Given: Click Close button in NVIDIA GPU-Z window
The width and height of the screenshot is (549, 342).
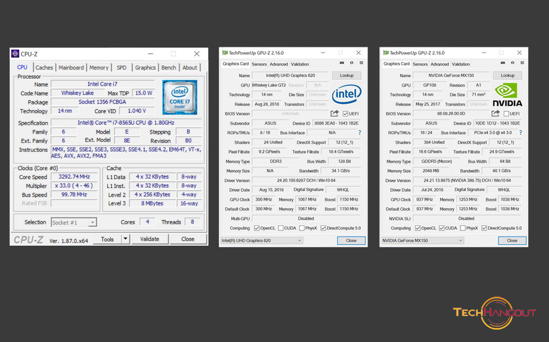Looking at the screenshot, I should click(x=512, y=241).
